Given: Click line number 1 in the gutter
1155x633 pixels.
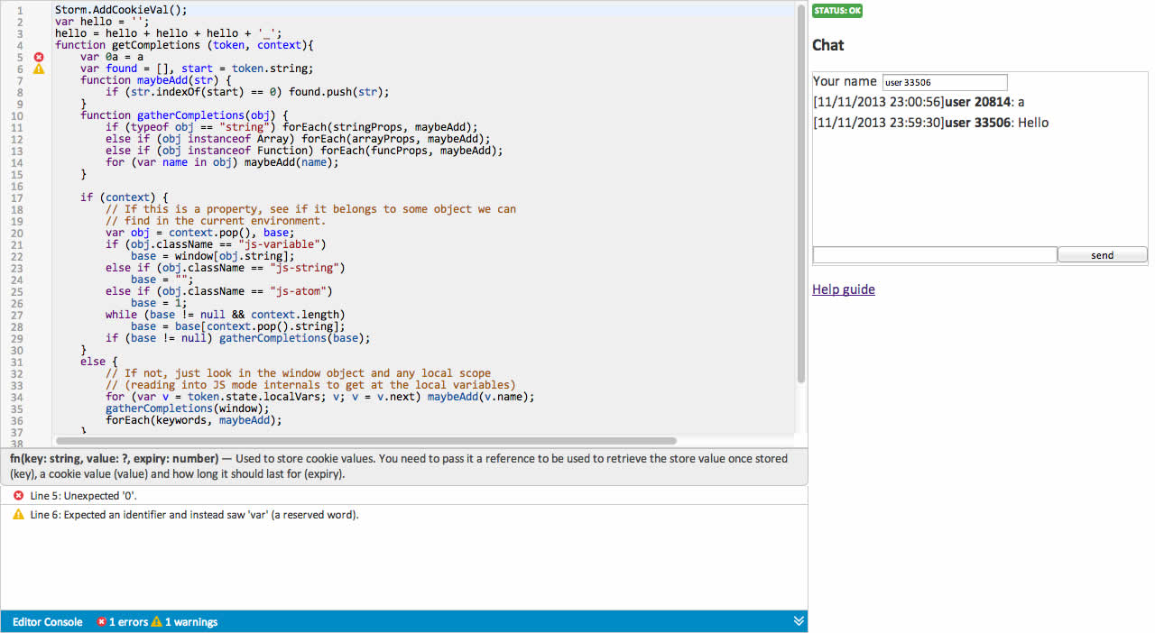Looking at the screenshot, I should [19, 10].
